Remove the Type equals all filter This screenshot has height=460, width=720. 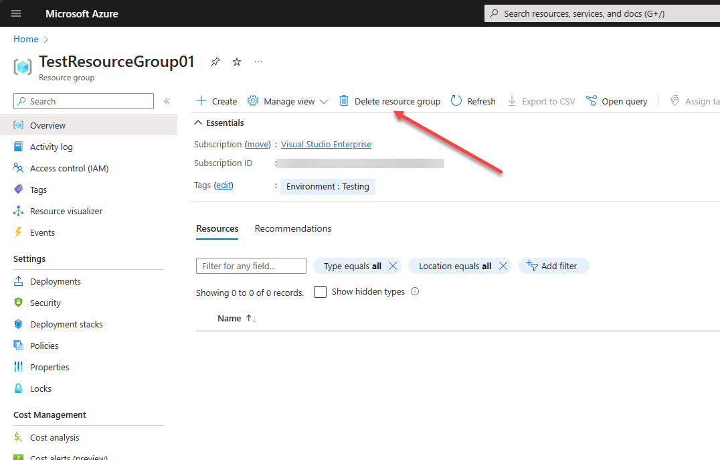(393, 266)
